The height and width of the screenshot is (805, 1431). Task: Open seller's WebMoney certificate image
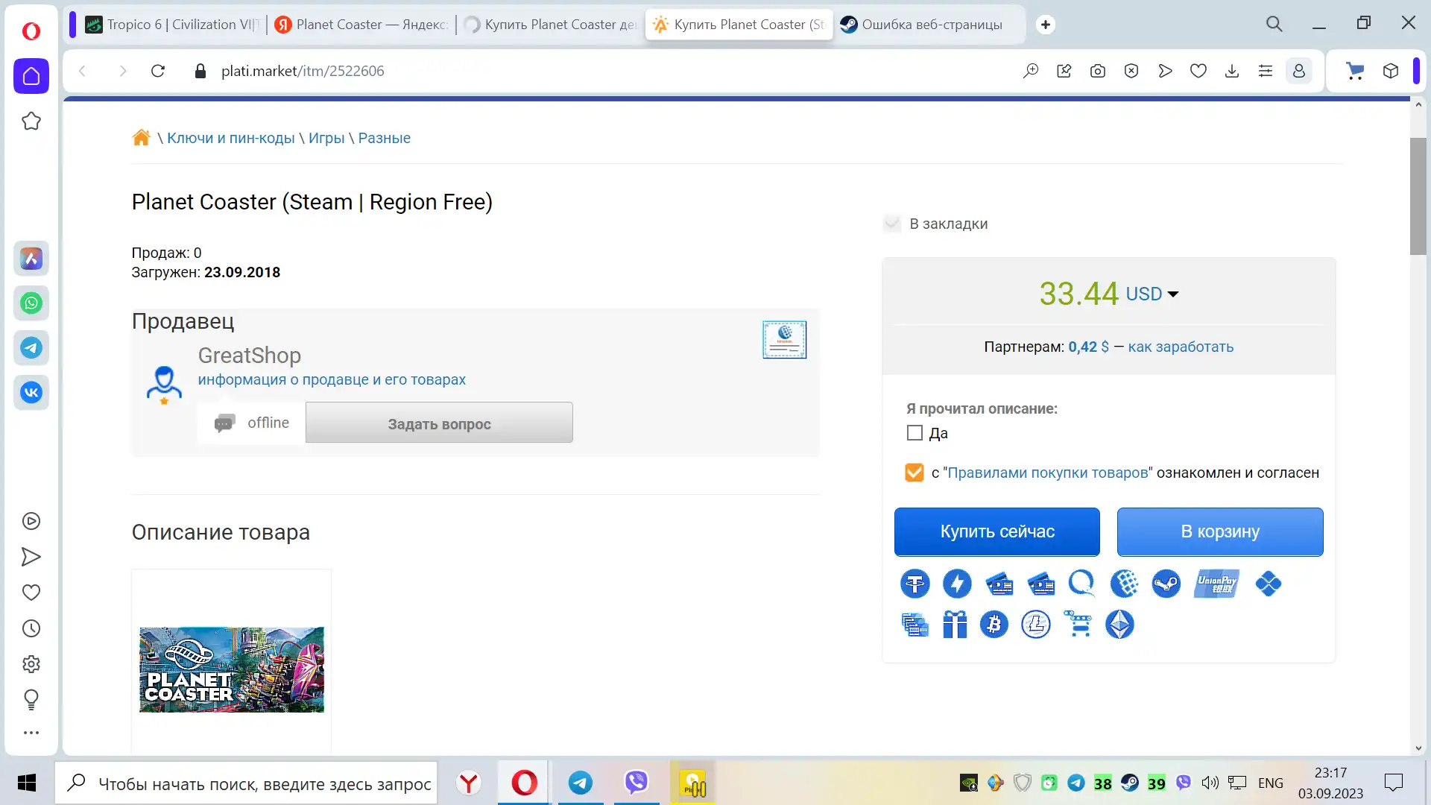[784, 340]
